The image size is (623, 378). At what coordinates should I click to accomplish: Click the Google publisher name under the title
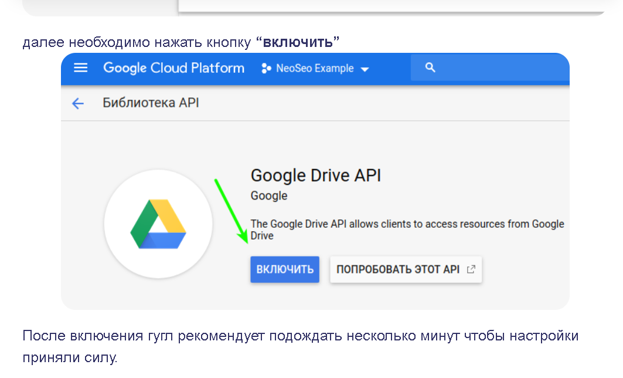tap(269, 196)
